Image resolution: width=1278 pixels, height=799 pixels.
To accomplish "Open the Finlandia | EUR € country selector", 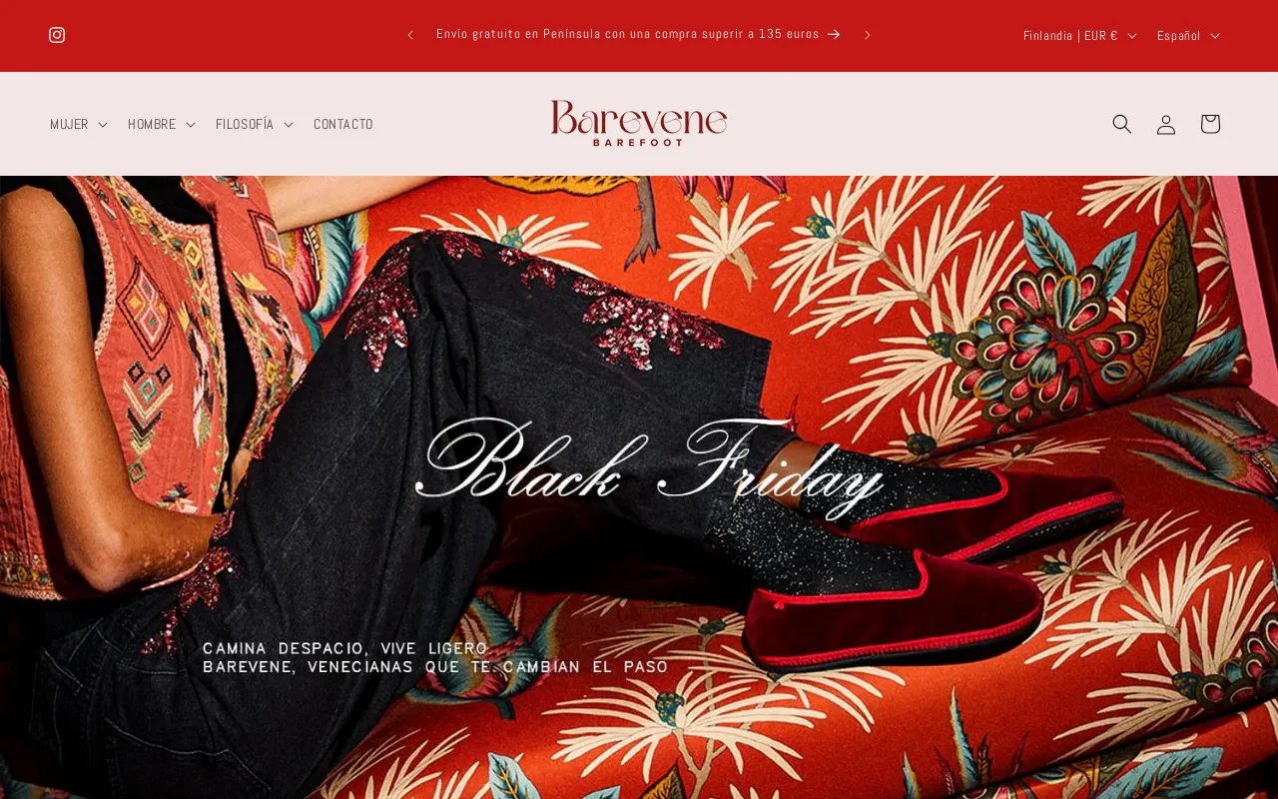I will point(1079,35).
